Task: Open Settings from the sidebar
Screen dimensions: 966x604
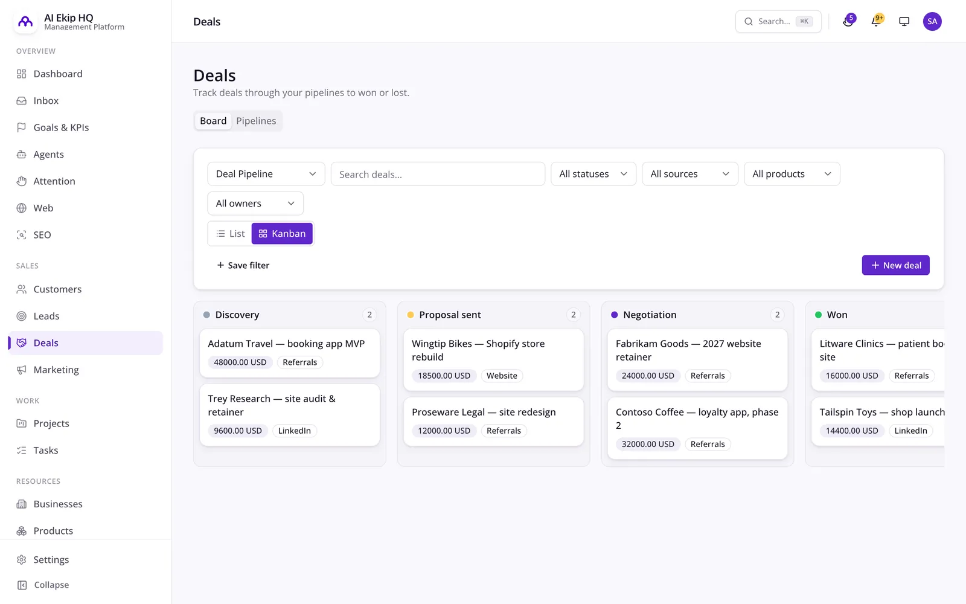Action: pos(86,560)
